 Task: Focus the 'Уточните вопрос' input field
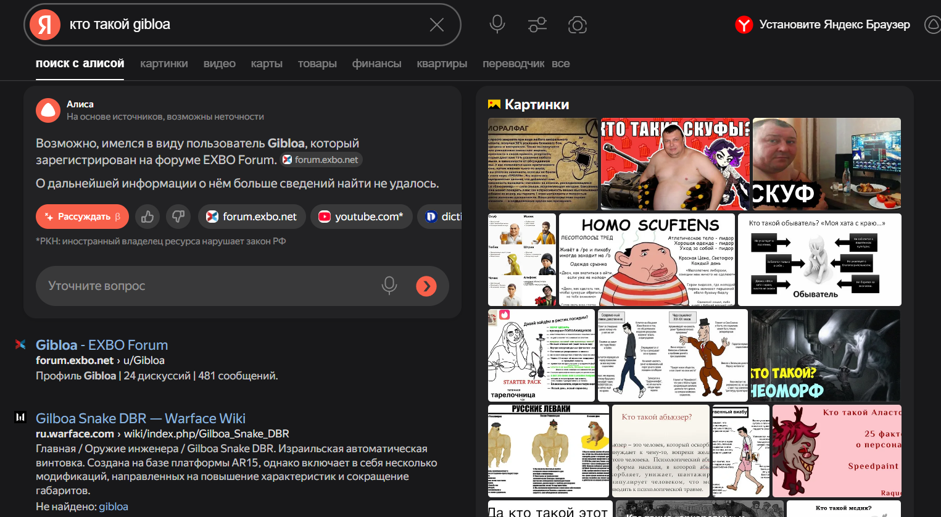pos(242,286)
